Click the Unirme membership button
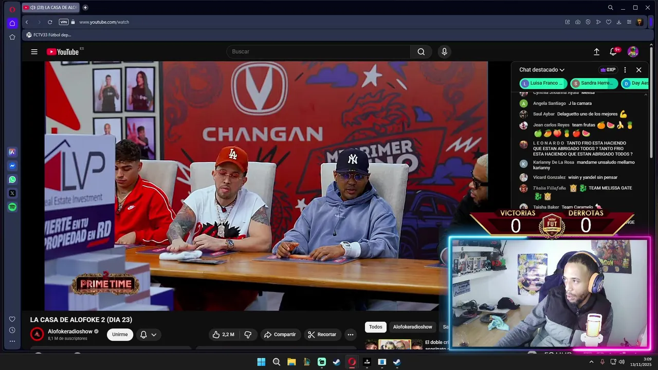Image resolution: width=658 pixels, height=370 pixels. point(120,335)
